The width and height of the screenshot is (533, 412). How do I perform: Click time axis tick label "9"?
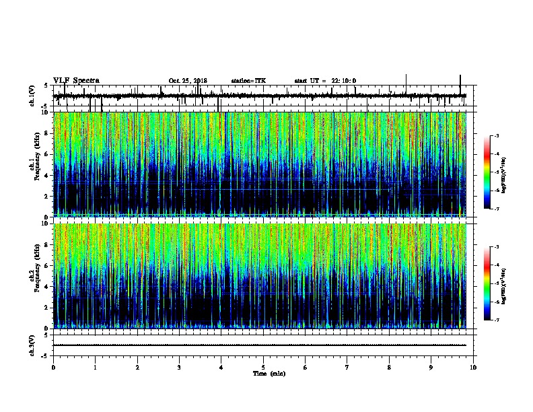click(431, 368)
